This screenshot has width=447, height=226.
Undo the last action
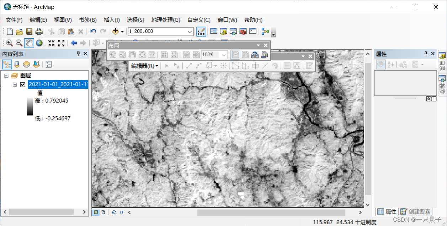92,31
